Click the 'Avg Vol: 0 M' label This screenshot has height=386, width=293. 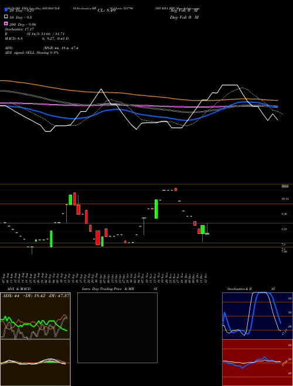click(184, 11)
